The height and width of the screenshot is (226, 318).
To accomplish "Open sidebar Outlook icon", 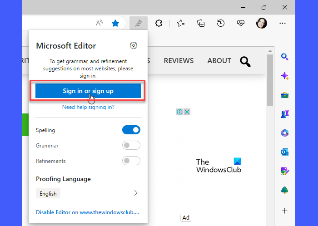I will tap(285, 152).
